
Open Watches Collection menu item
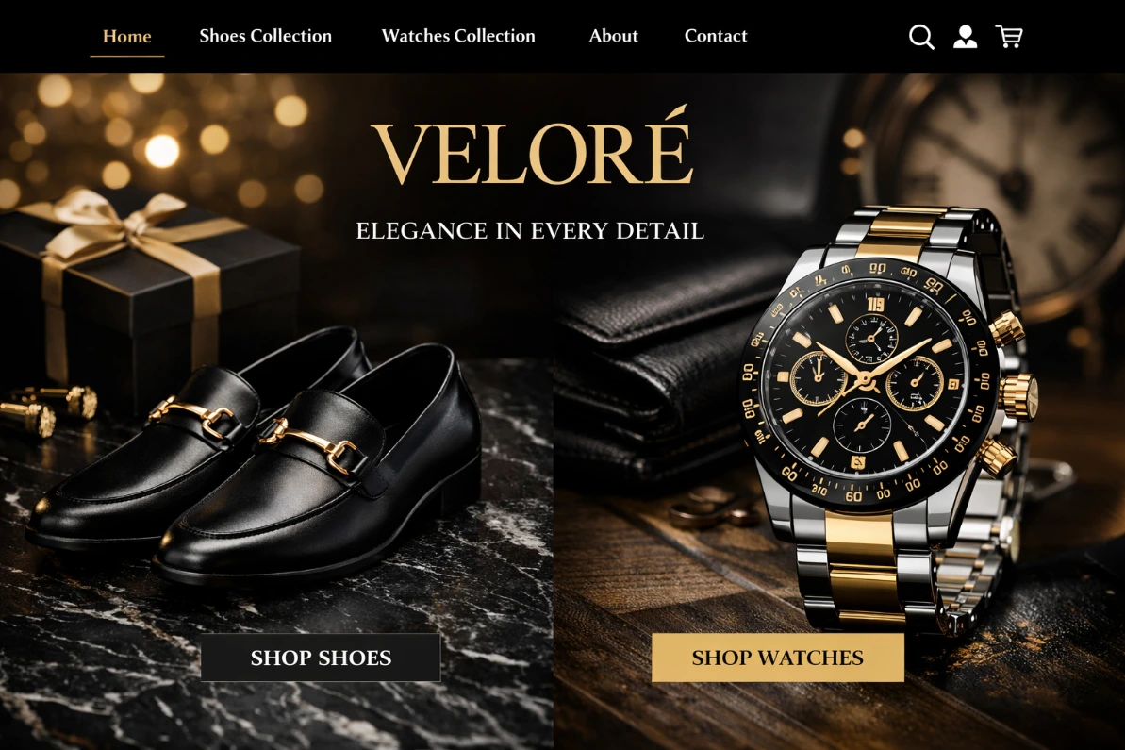coord(458,36)
